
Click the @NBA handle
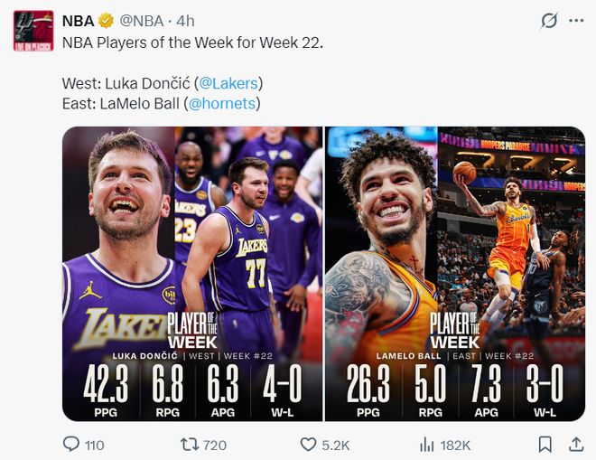point(141,21)
